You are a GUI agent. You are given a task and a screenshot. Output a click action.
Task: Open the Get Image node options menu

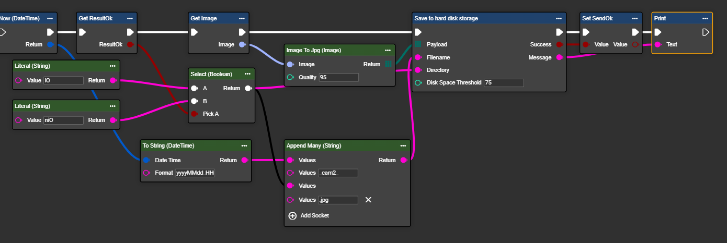pyautogui.click(x=241, y=18)
